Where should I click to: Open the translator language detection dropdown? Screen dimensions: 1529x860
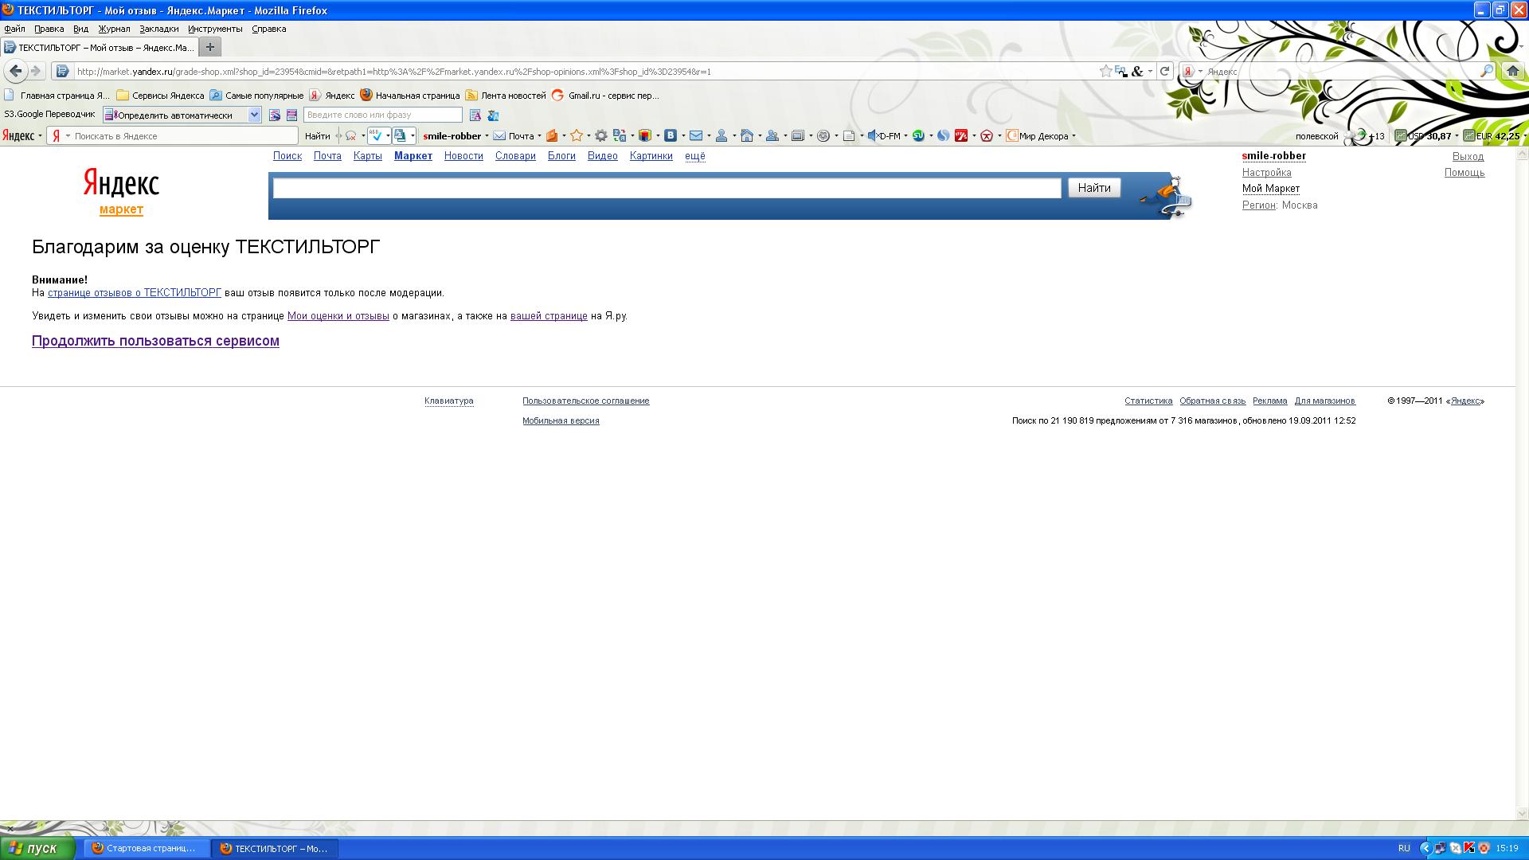254,115
